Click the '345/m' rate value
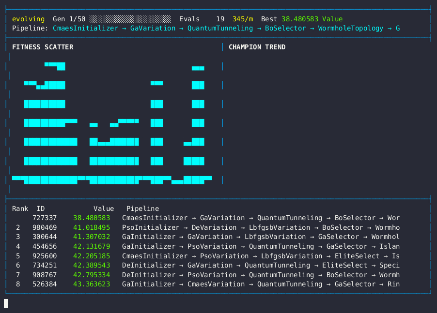The height and width of the screenshot is (313, 437). pos(243,19)
